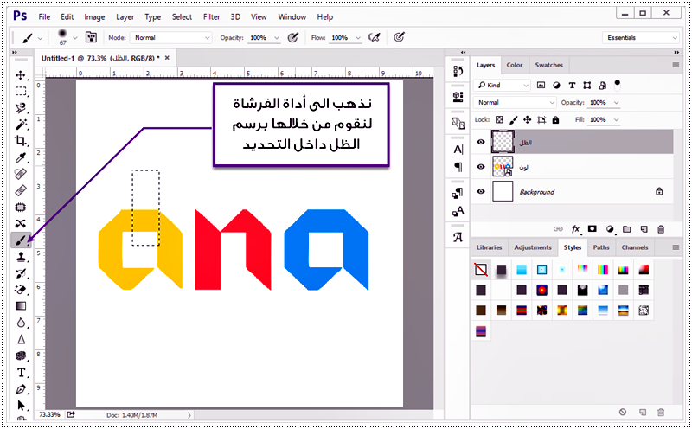This screenshot has height=429, width=692.
Task: Open the brush panel toggle icon
Action: [92, 37]
